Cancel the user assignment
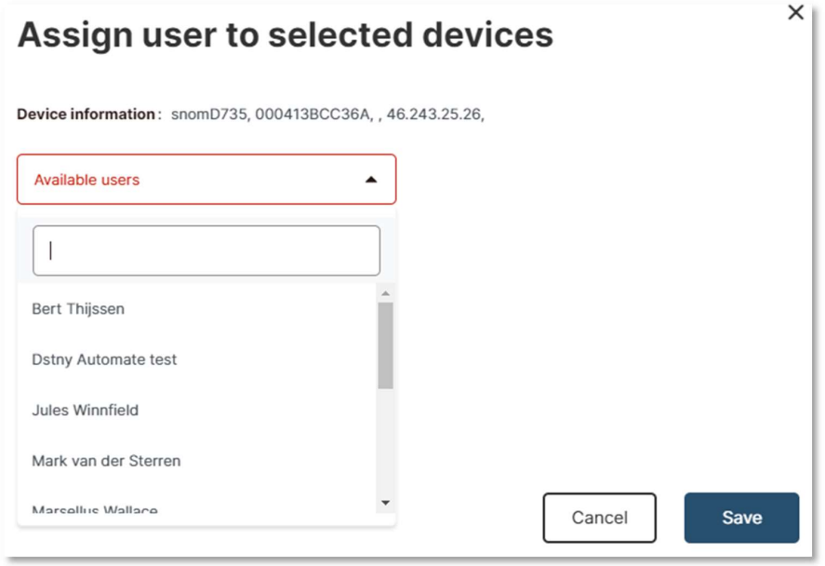This screenshot has width=825, height=566. point(599,518)
